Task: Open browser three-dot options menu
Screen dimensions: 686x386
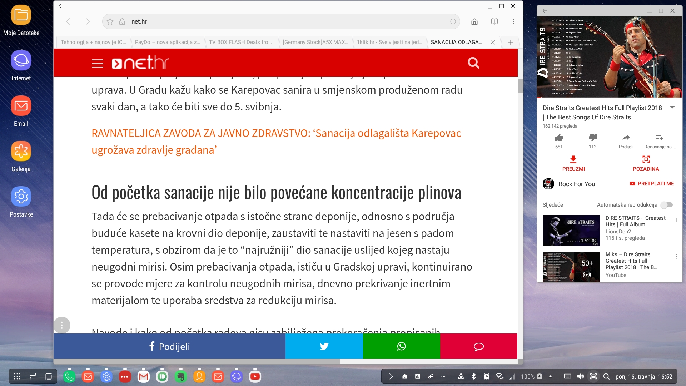Action: (514, 21)
